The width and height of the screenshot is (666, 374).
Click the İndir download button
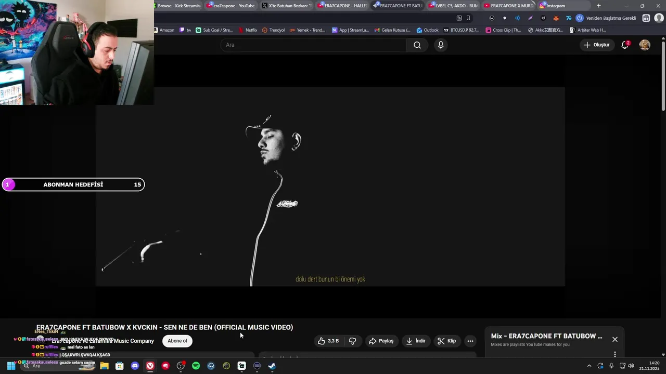tap(416, 341)
